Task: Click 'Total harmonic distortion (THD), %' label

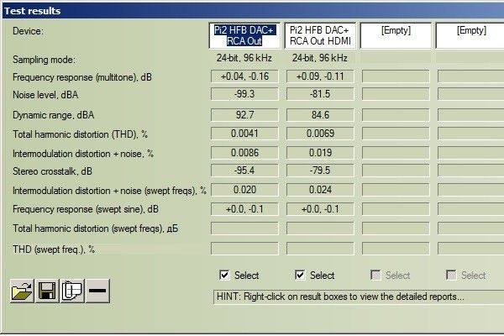Action: (80, 134)
